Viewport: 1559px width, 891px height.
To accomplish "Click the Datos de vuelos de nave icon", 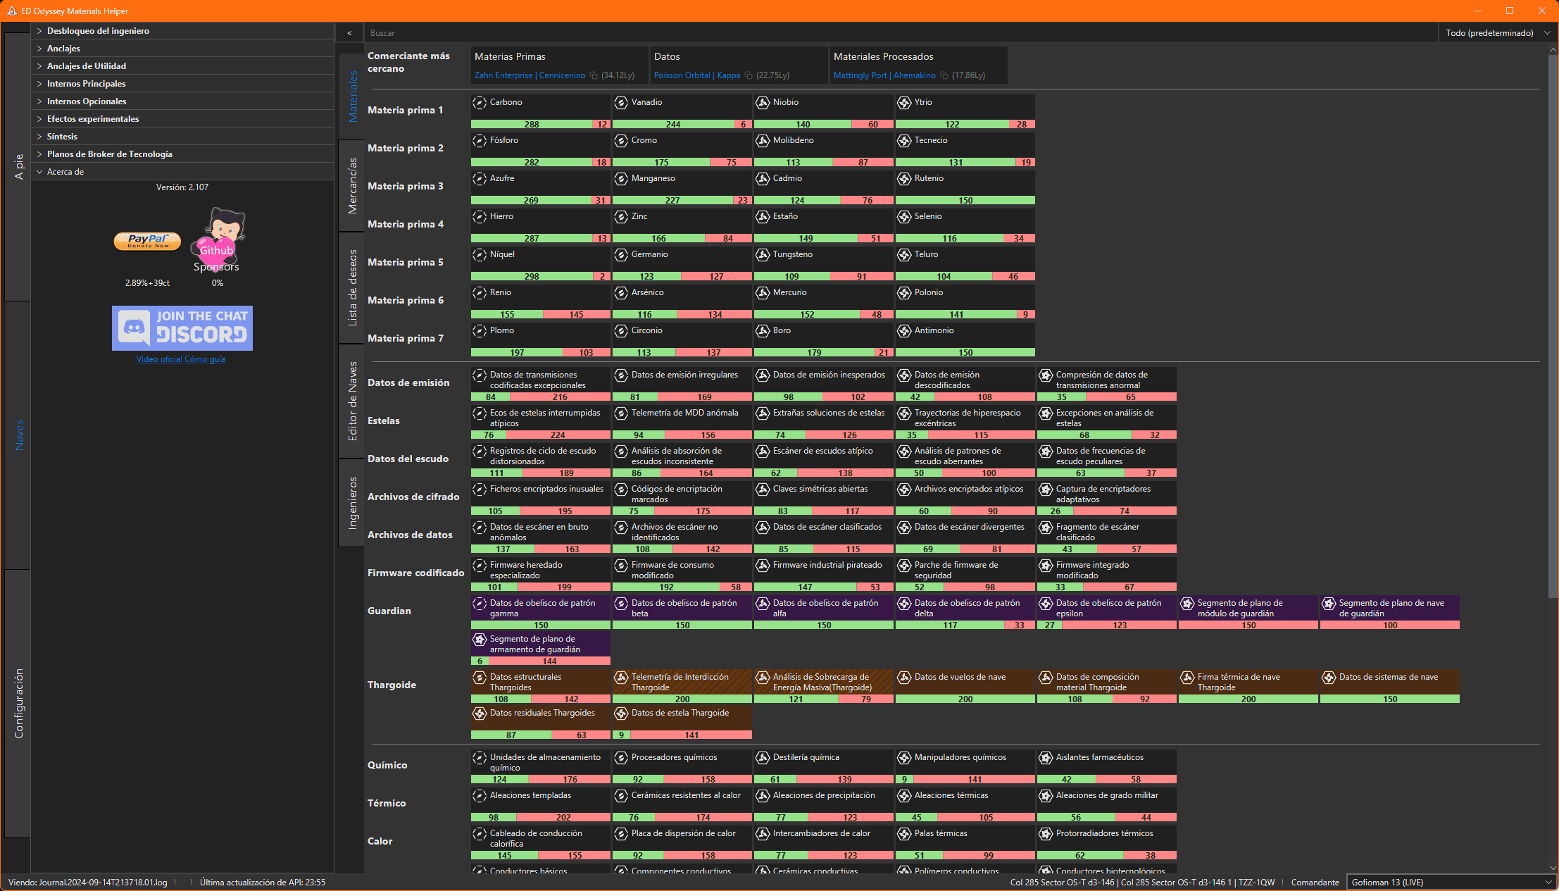I will coord(904,678).
